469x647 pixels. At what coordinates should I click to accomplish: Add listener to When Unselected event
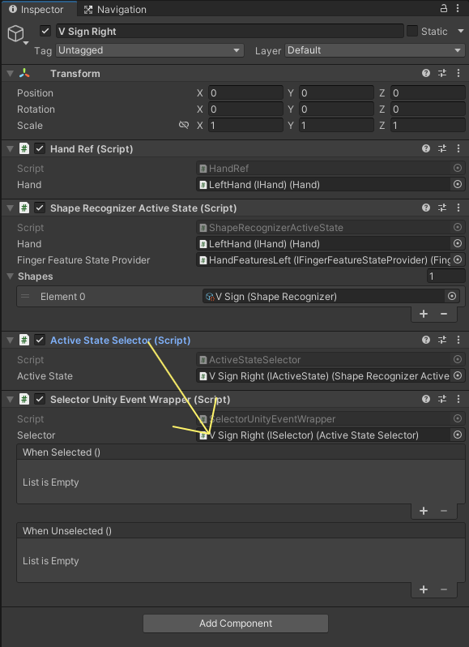tap(424, 589)
